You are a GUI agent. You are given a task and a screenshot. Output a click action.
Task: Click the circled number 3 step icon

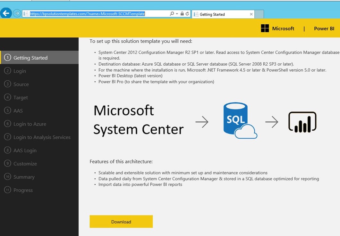click(8, 84)
